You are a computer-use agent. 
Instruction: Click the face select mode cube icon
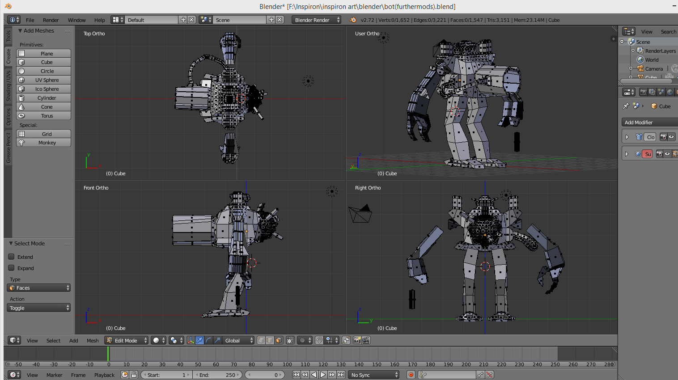point(279,341)
